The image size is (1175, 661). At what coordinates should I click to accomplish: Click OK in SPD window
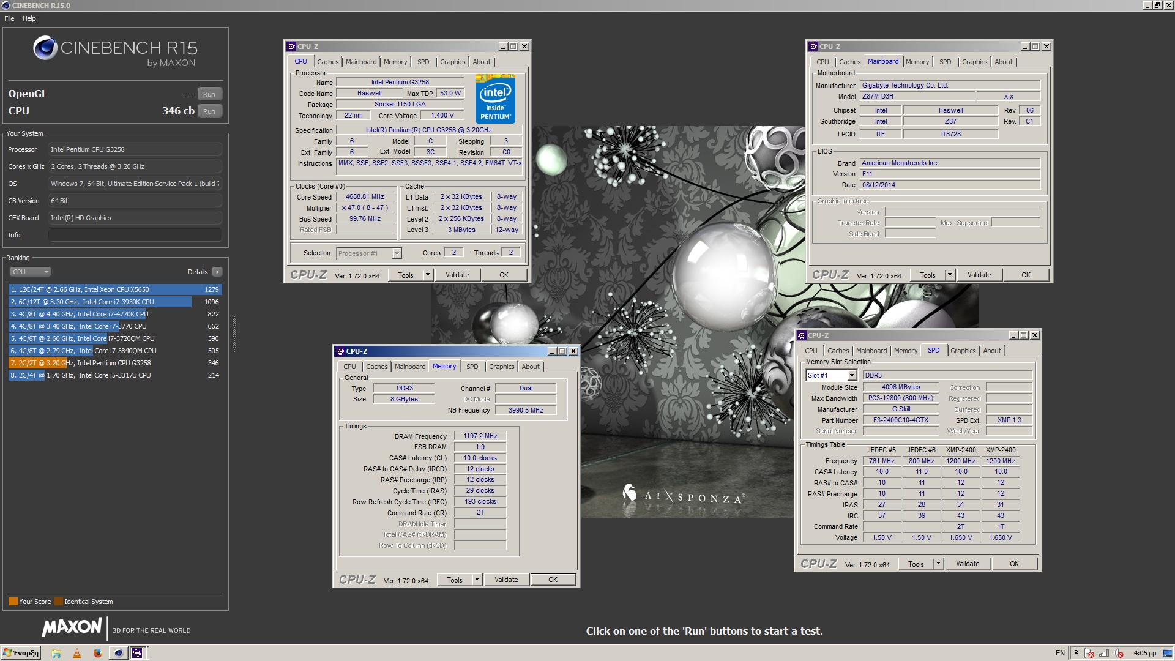pos(1014,564)
